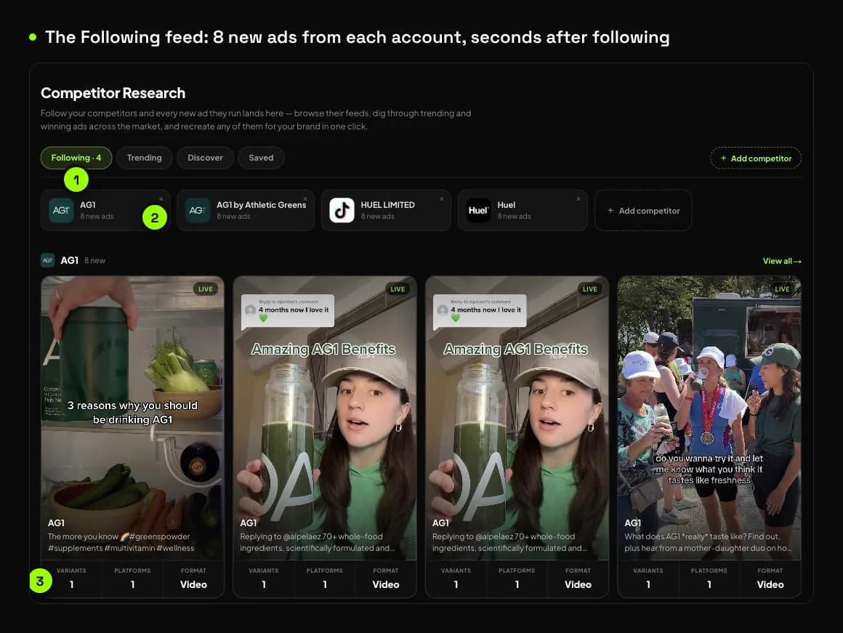Click the Video format value on first ad
The image size is (843, 633).
click(193, 584)
